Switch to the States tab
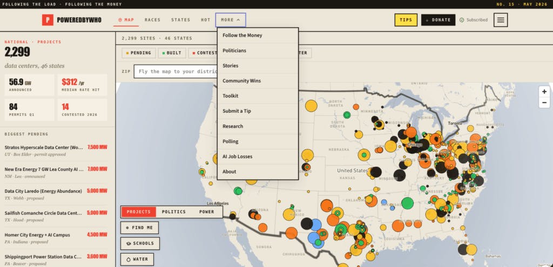The width and height of the screenshot is (553, 267). pos(180,20)
